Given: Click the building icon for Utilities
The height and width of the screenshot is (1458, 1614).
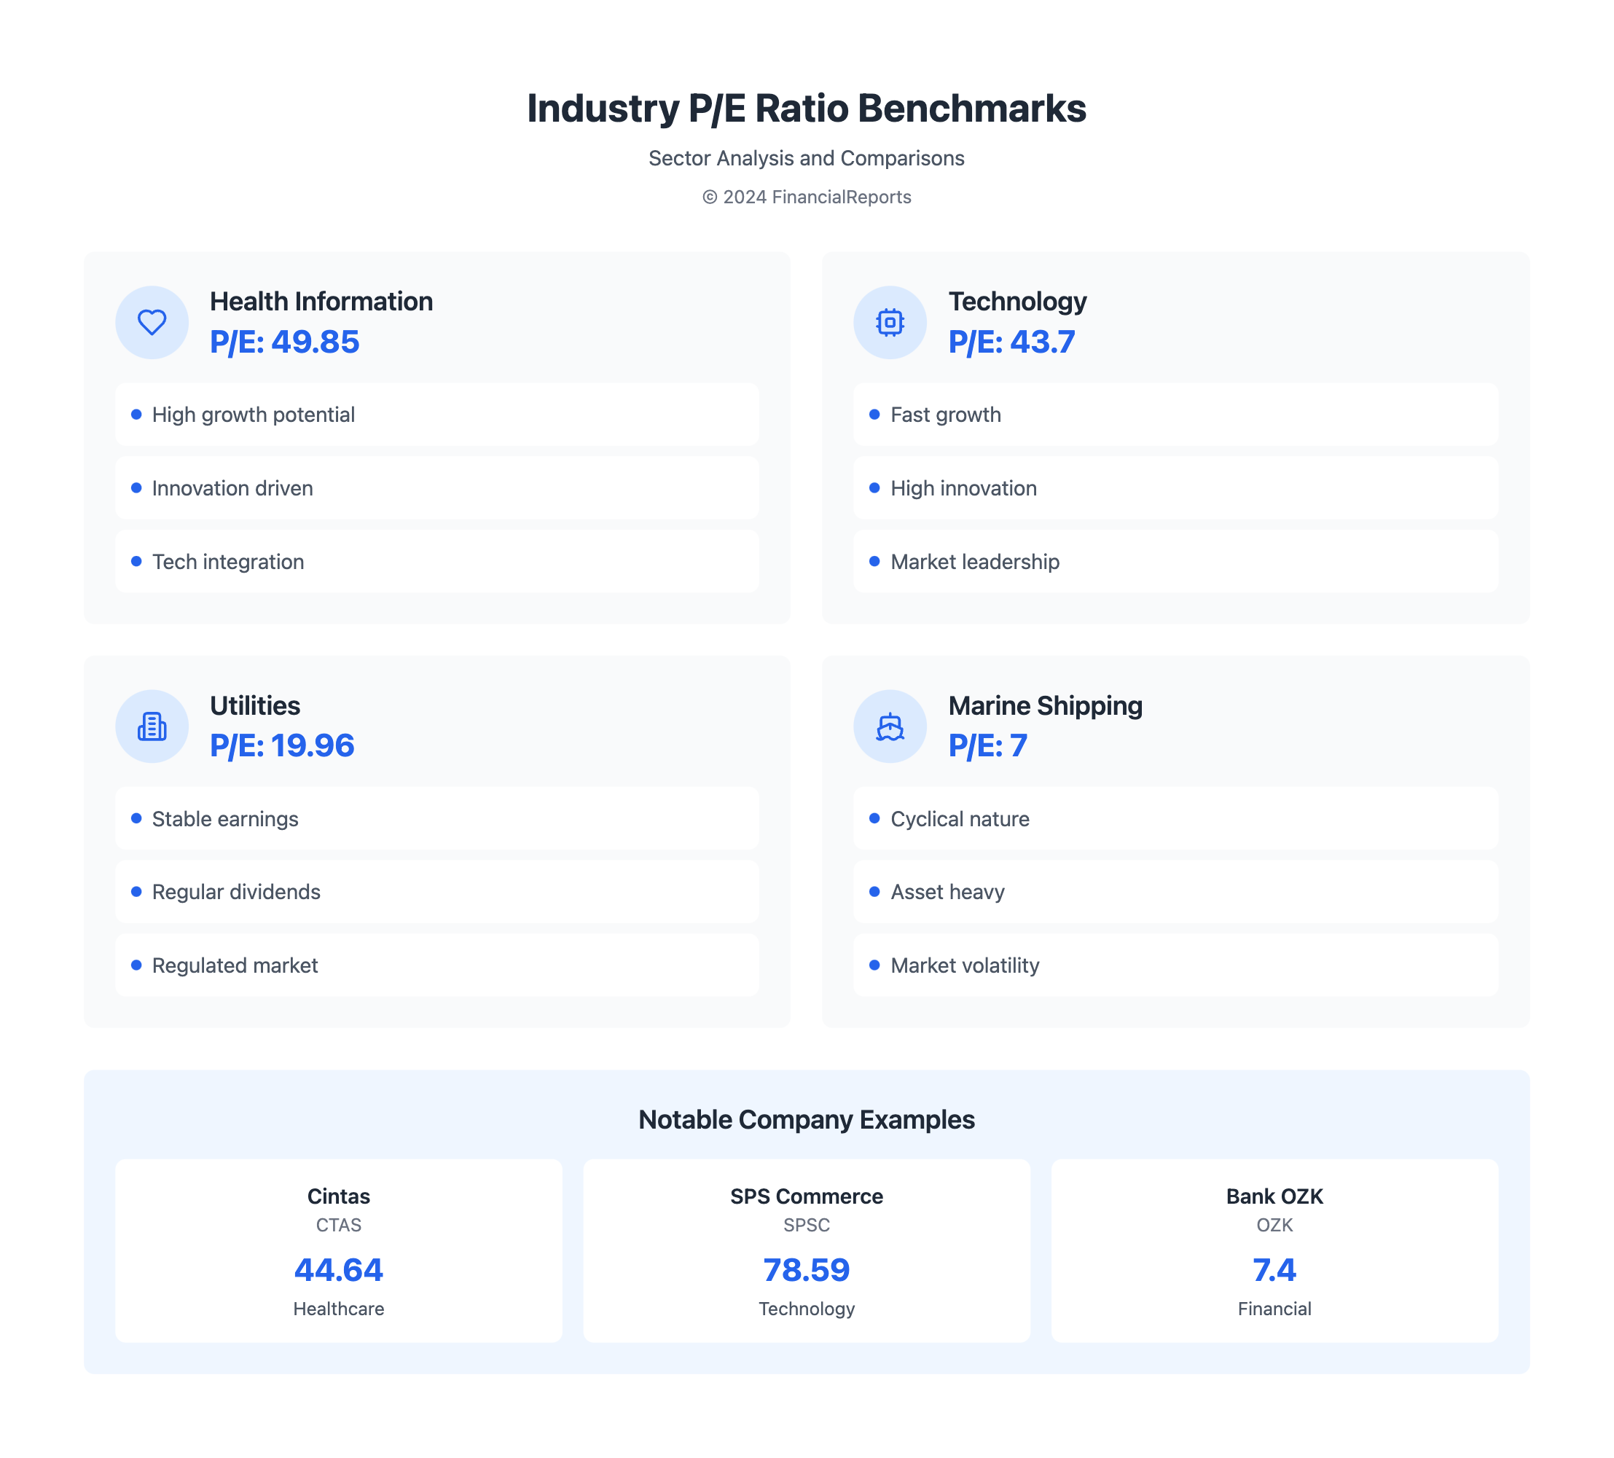Looking at the screenshot, I should point(152,726).
